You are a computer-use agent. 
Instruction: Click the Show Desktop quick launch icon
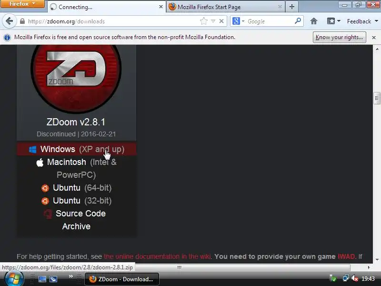(x=42, y=279)
